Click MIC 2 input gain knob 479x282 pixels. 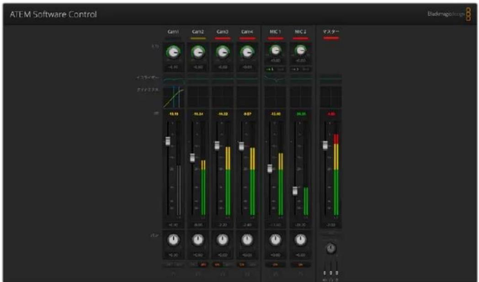point(301,50)
